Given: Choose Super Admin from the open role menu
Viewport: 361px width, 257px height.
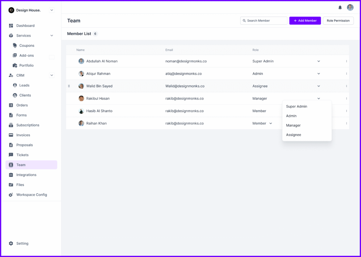Looking at the screenshot, I should coord(296,106).
